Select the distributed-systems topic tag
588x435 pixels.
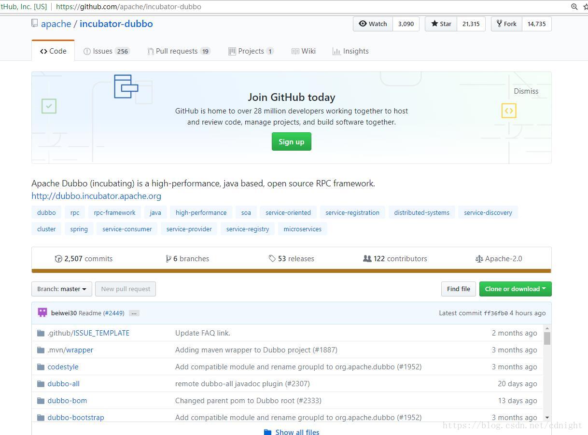pos(421,212)
